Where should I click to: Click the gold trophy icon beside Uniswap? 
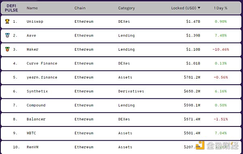point(7,21)
